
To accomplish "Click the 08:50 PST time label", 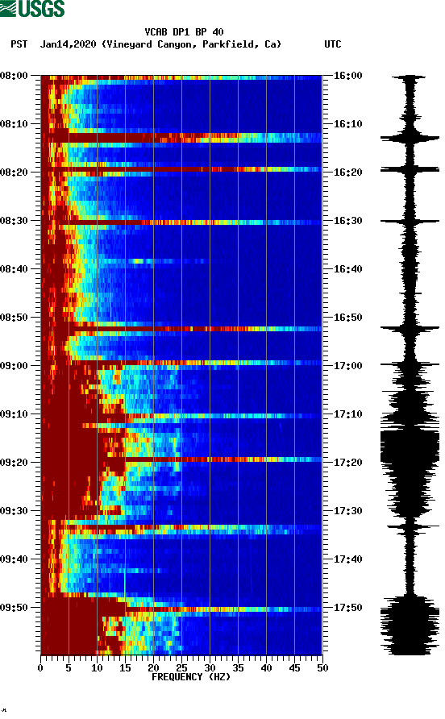I will (14, 318).
